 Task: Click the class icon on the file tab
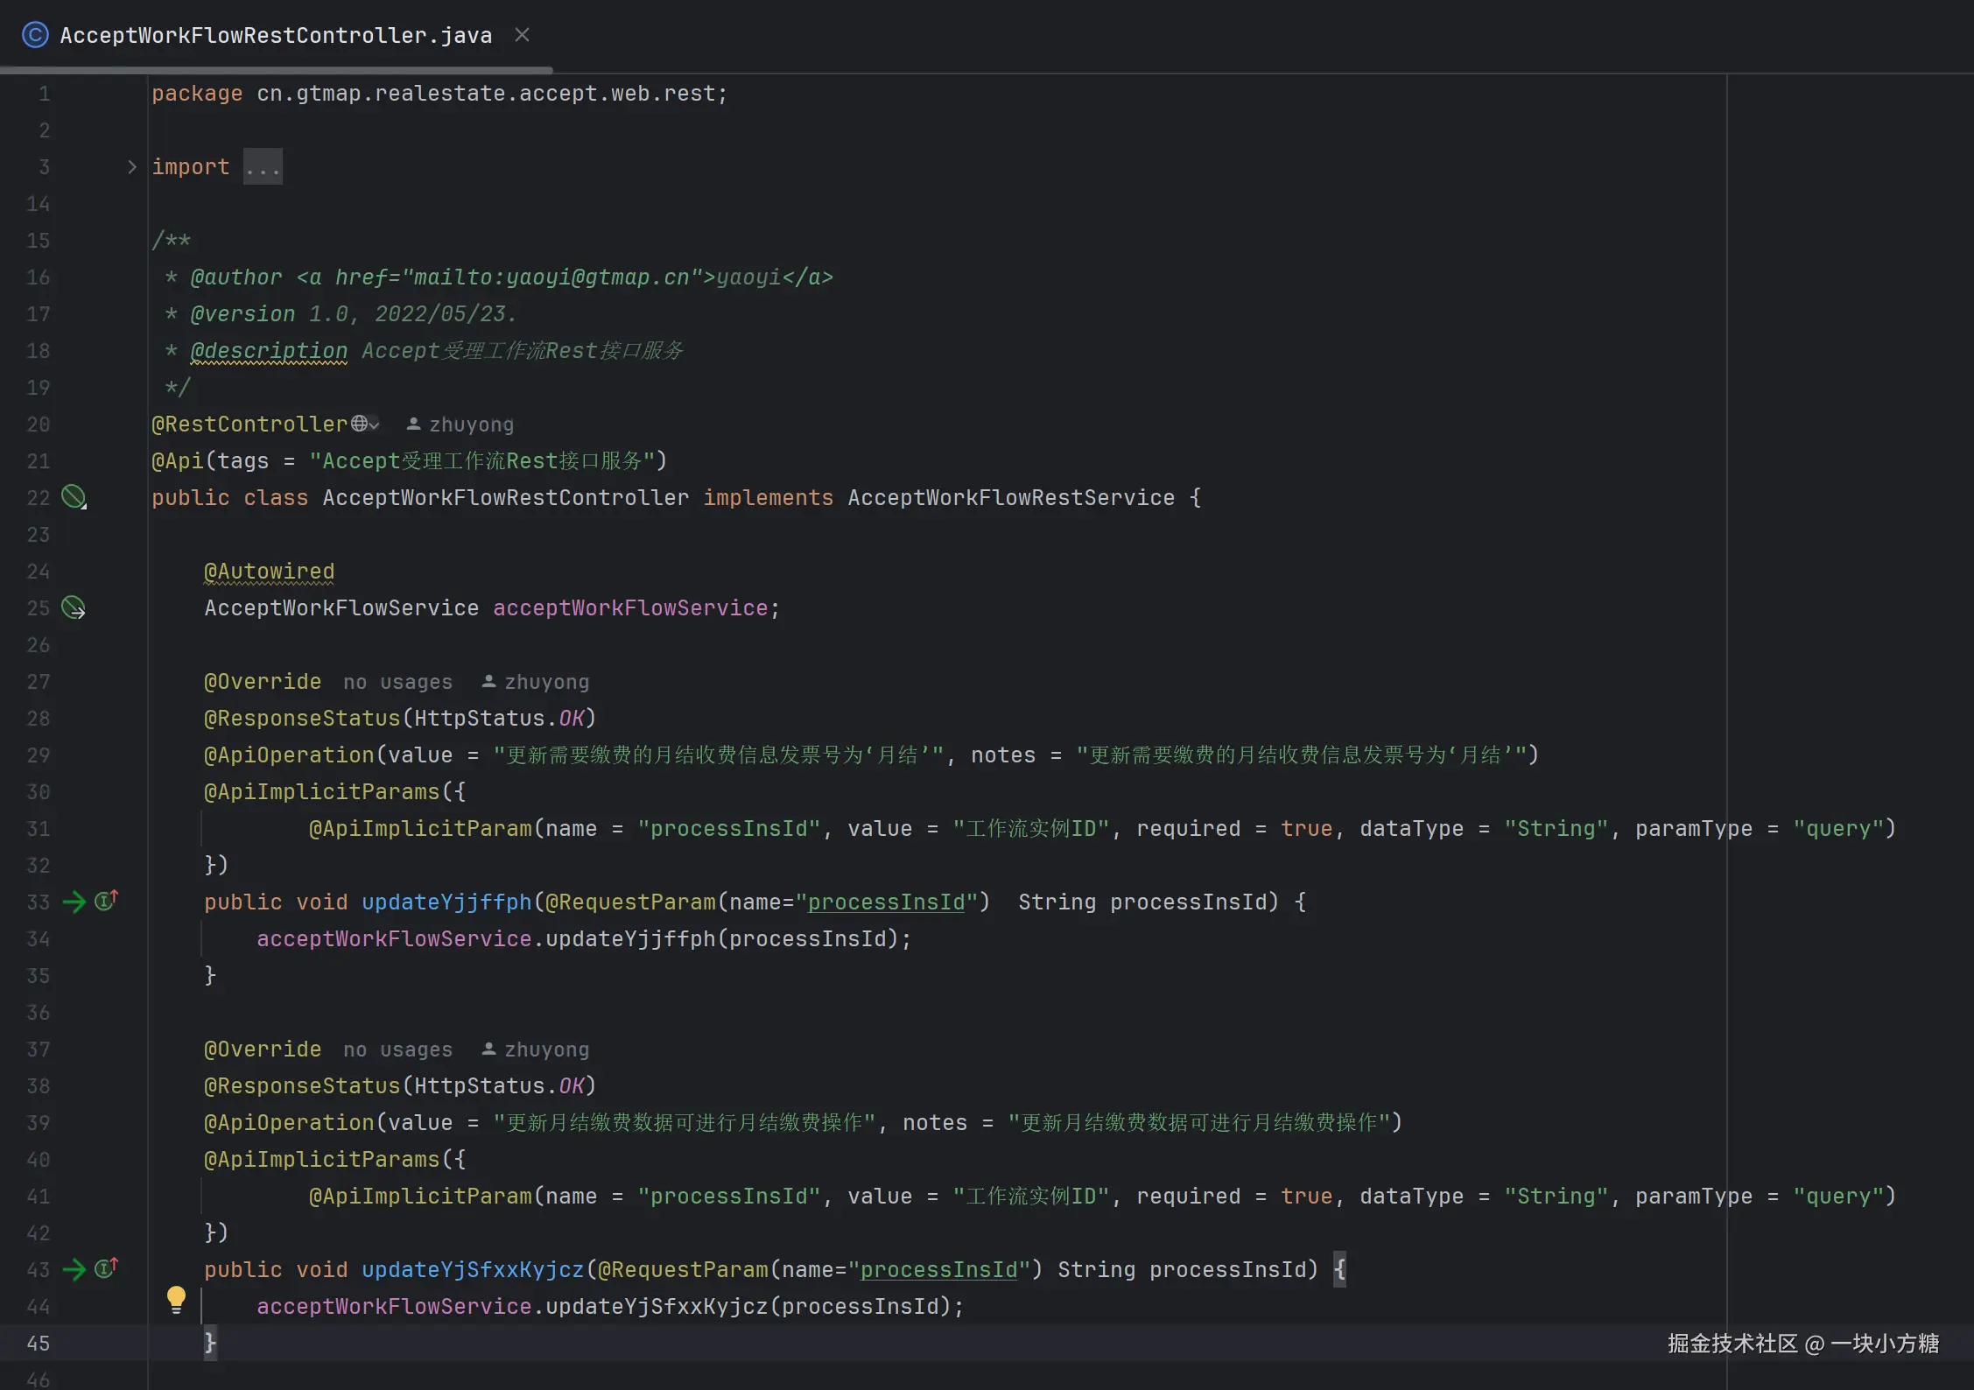[x=35, y=35]
